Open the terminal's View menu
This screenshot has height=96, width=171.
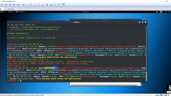[x=16, y=25]
